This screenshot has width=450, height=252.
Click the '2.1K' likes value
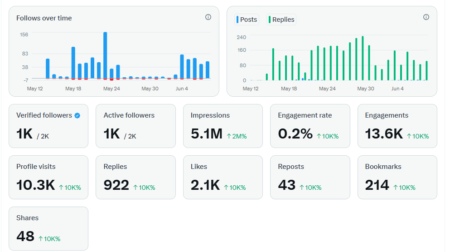(x=205, y=185)
